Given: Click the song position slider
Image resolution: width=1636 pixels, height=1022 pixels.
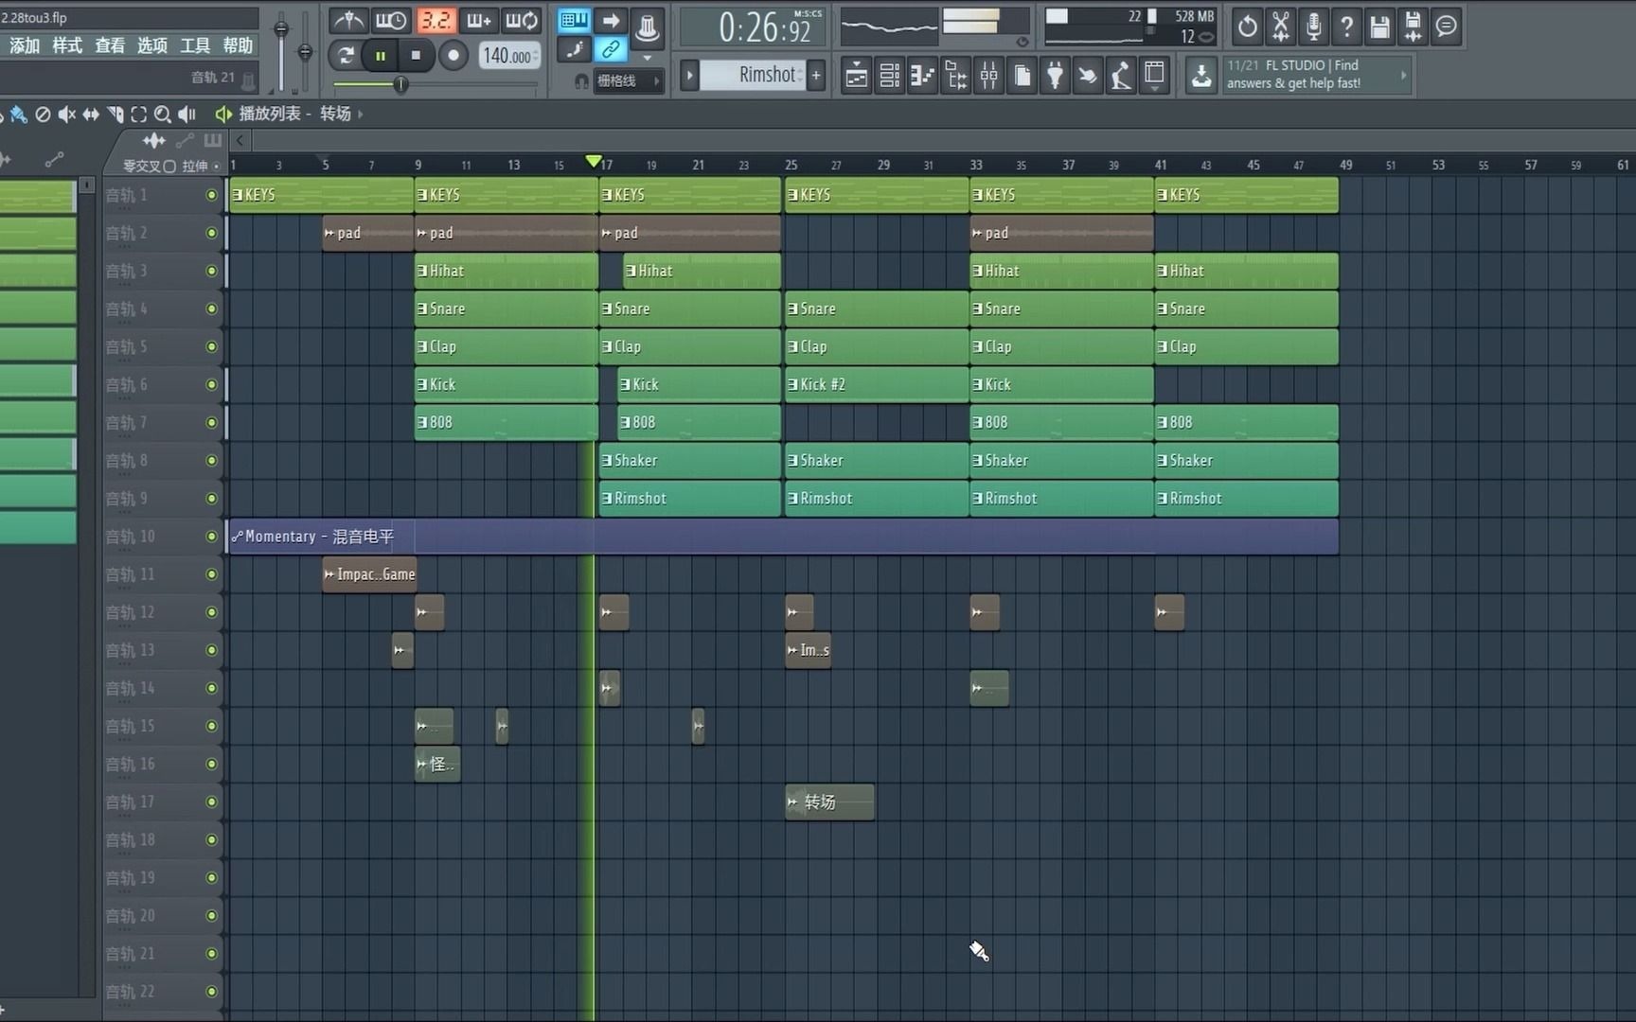Looking at the screenshot, I should [x=436, y=85].
